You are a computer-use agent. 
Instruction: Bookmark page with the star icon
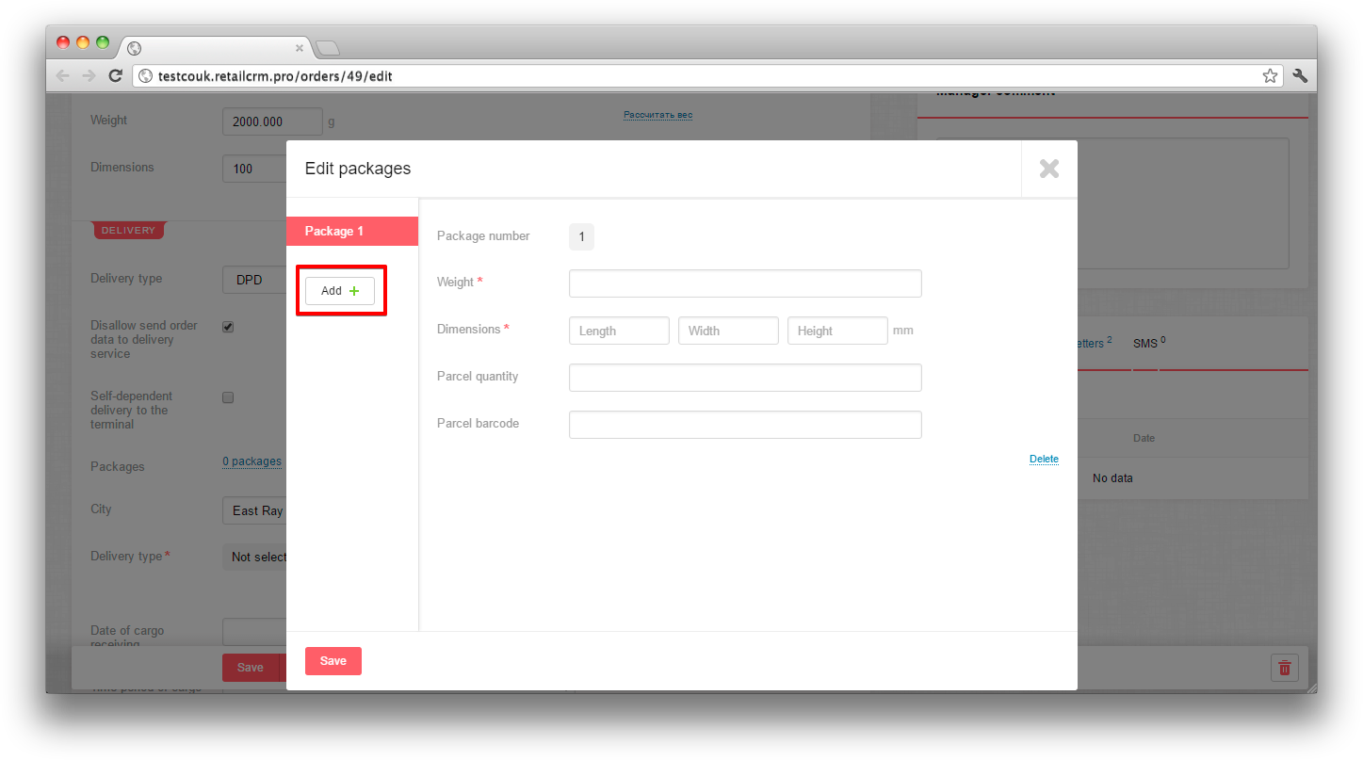[1270, 76]
